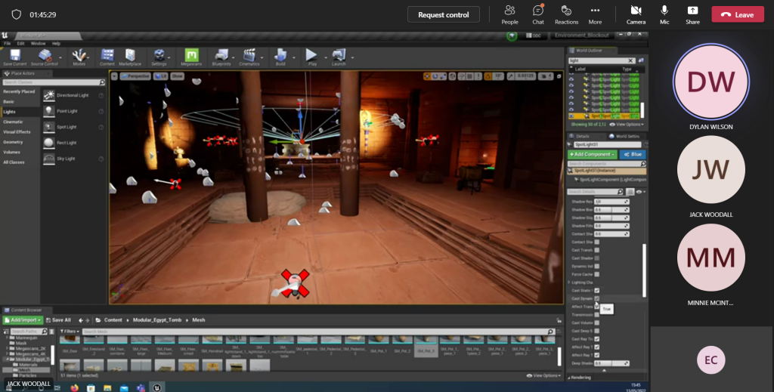The width and height of the screenshot is (774, 392).
Task: Open the Settings toolbar icon
Action: (159, 57)
